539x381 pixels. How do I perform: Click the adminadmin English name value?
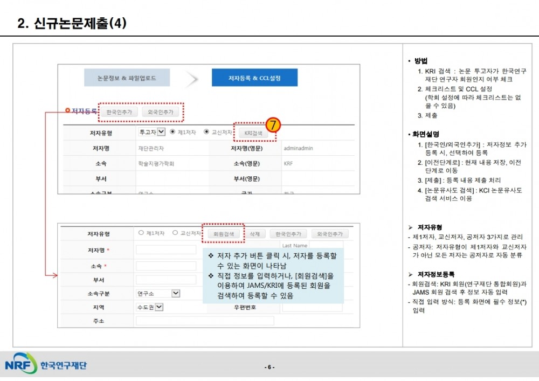(x=299, y=148)
